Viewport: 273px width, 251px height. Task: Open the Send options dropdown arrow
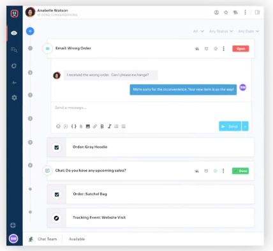pos(245,126)
